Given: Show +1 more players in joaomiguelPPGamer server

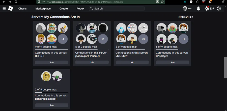Looking at the screenshot, I should coord(103,39).
